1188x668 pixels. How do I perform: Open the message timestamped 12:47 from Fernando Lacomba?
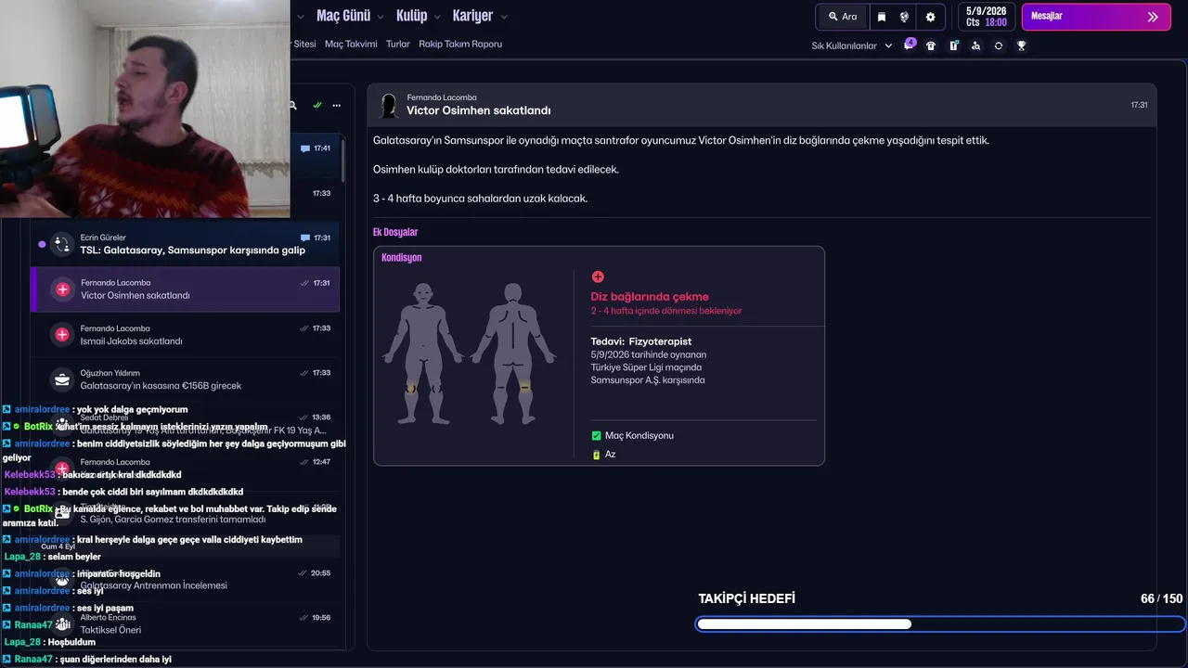(x=185, y=468)
